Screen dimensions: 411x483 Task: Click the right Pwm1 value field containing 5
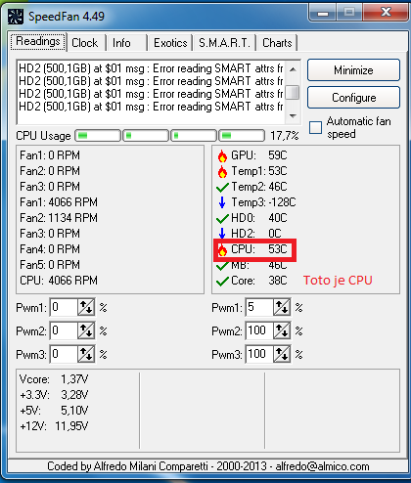[x=259, y=307]
